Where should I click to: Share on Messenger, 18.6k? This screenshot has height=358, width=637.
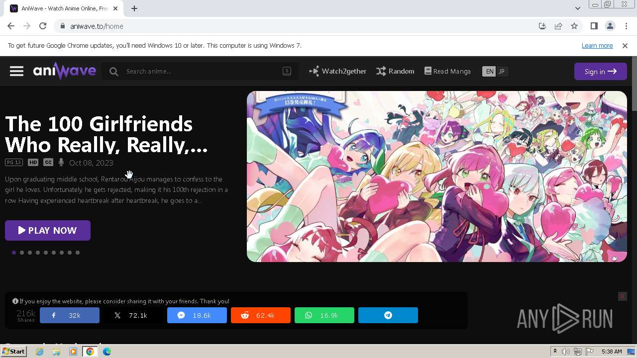tap(197, 315)
